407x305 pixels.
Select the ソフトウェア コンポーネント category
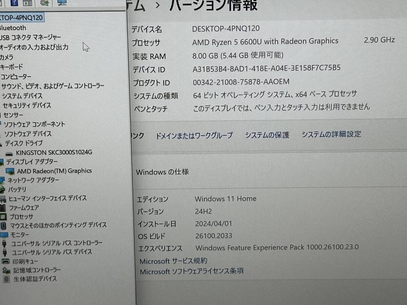34,124
